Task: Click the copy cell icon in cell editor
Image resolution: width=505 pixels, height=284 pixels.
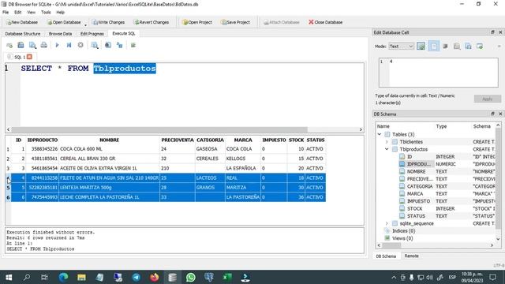Action: [468, 47]
